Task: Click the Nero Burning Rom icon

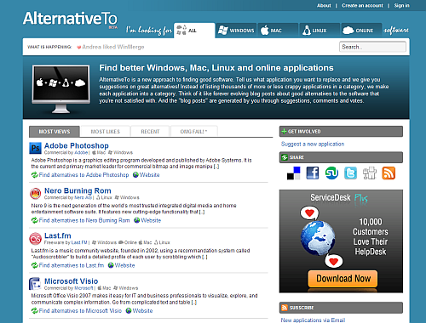Action: (x=35, y=194)
